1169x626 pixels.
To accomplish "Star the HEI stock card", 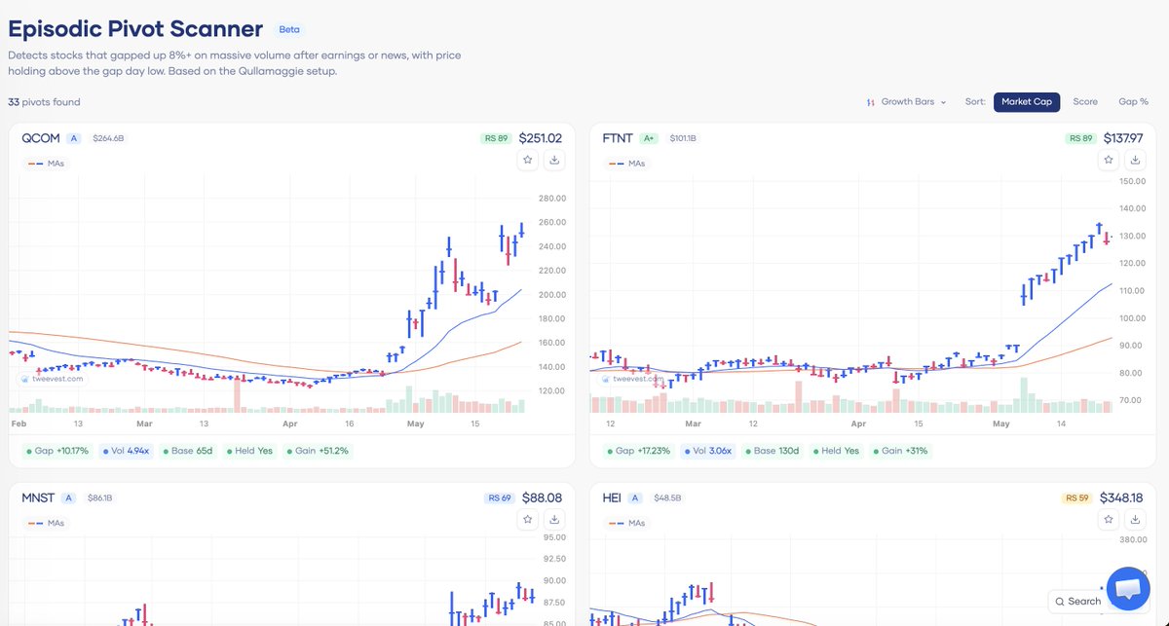I will [x=1109, y=520].
